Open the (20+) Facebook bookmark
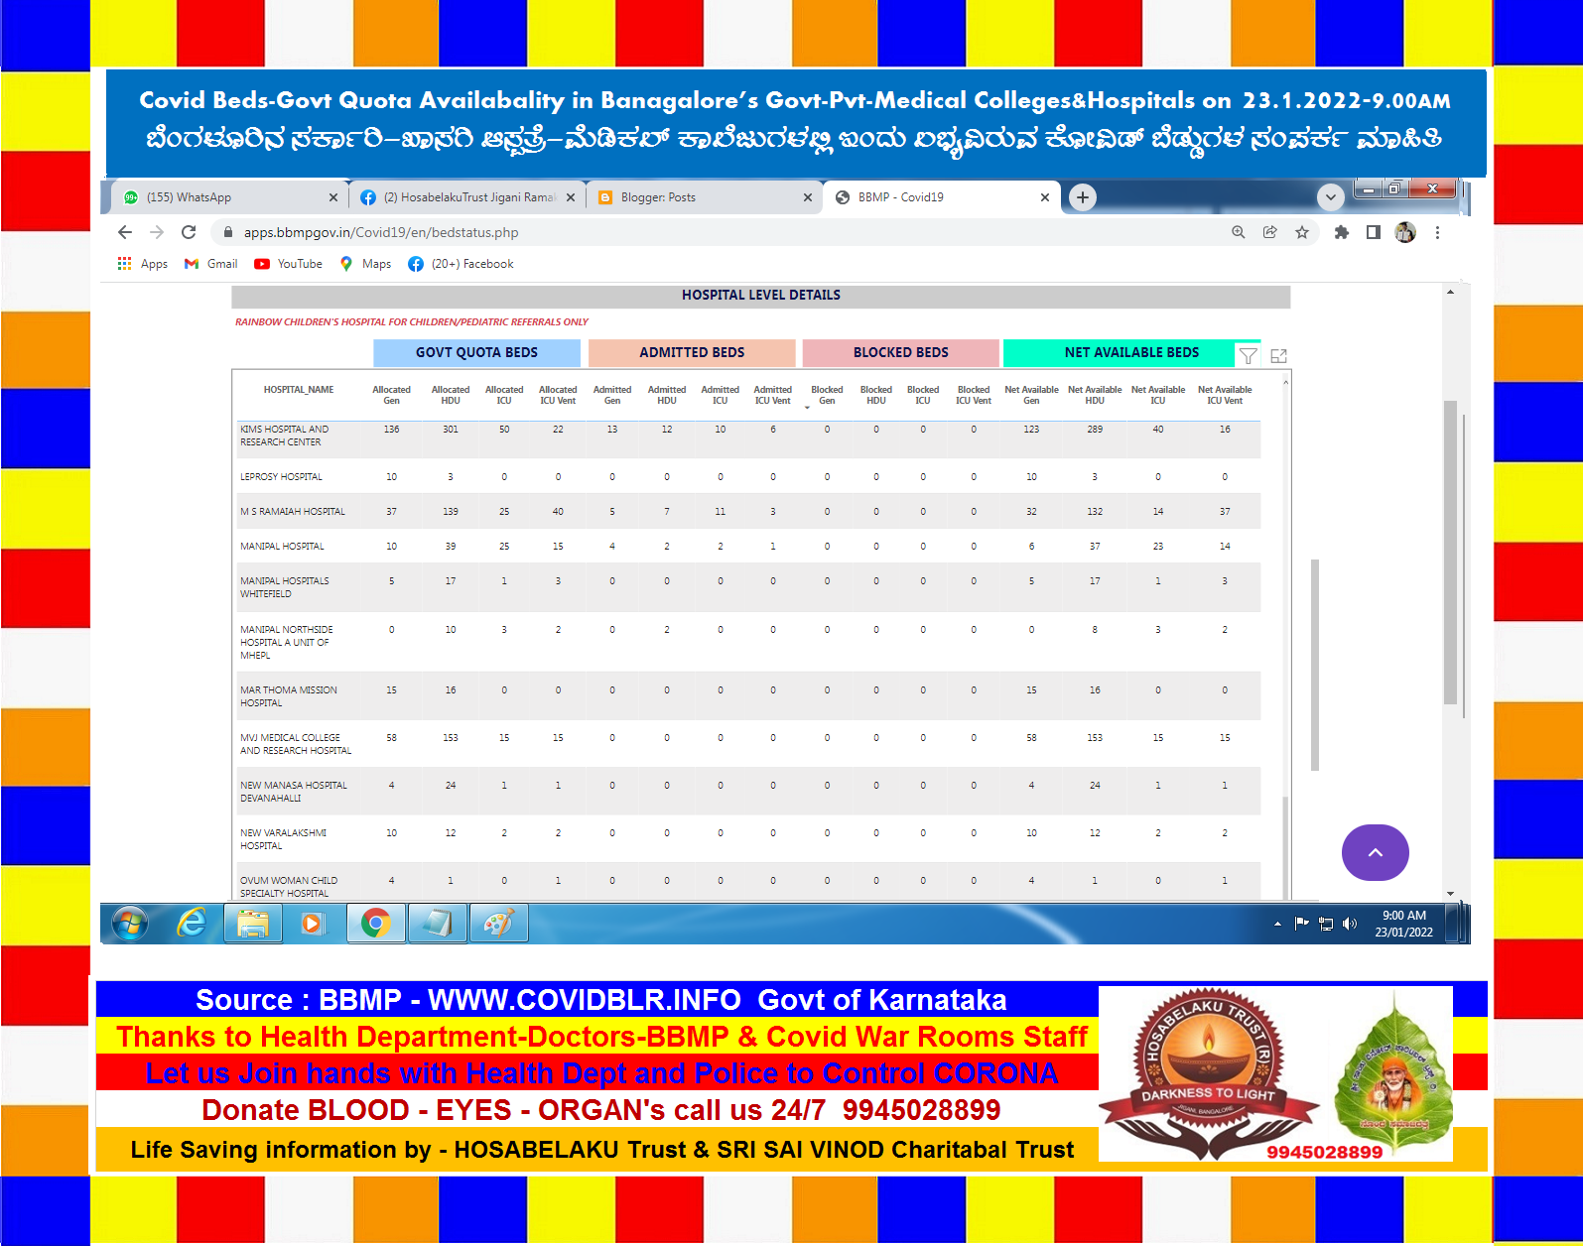 point(462,264)
